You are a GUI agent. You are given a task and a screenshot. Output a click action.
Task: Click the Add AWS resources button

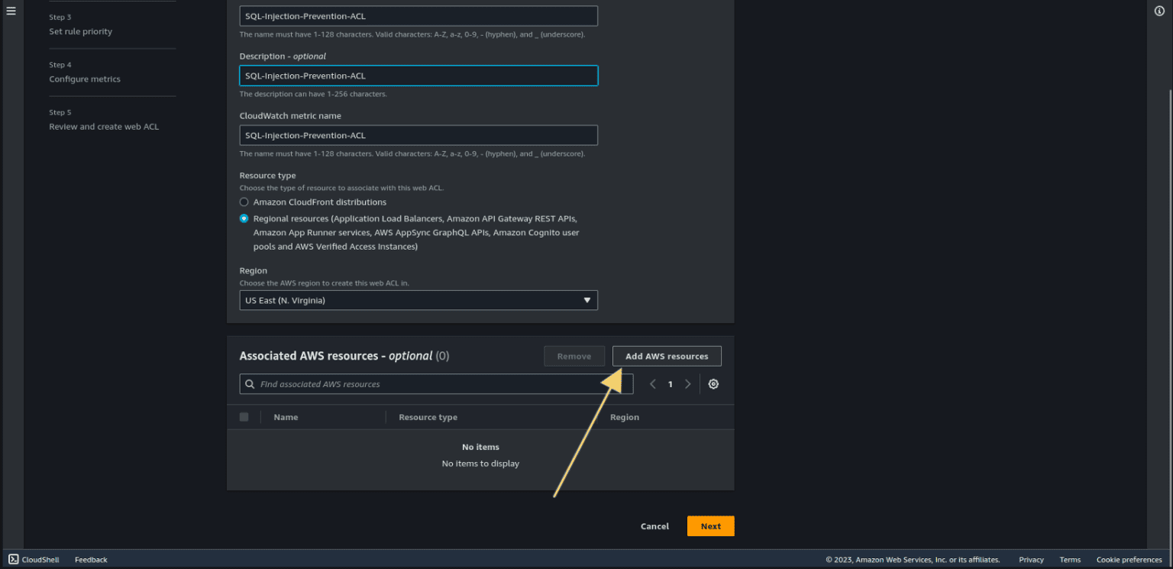(667, 356)
